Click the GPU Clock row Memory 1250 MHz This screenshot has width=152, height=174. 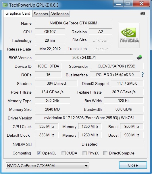tap(90, 126)
